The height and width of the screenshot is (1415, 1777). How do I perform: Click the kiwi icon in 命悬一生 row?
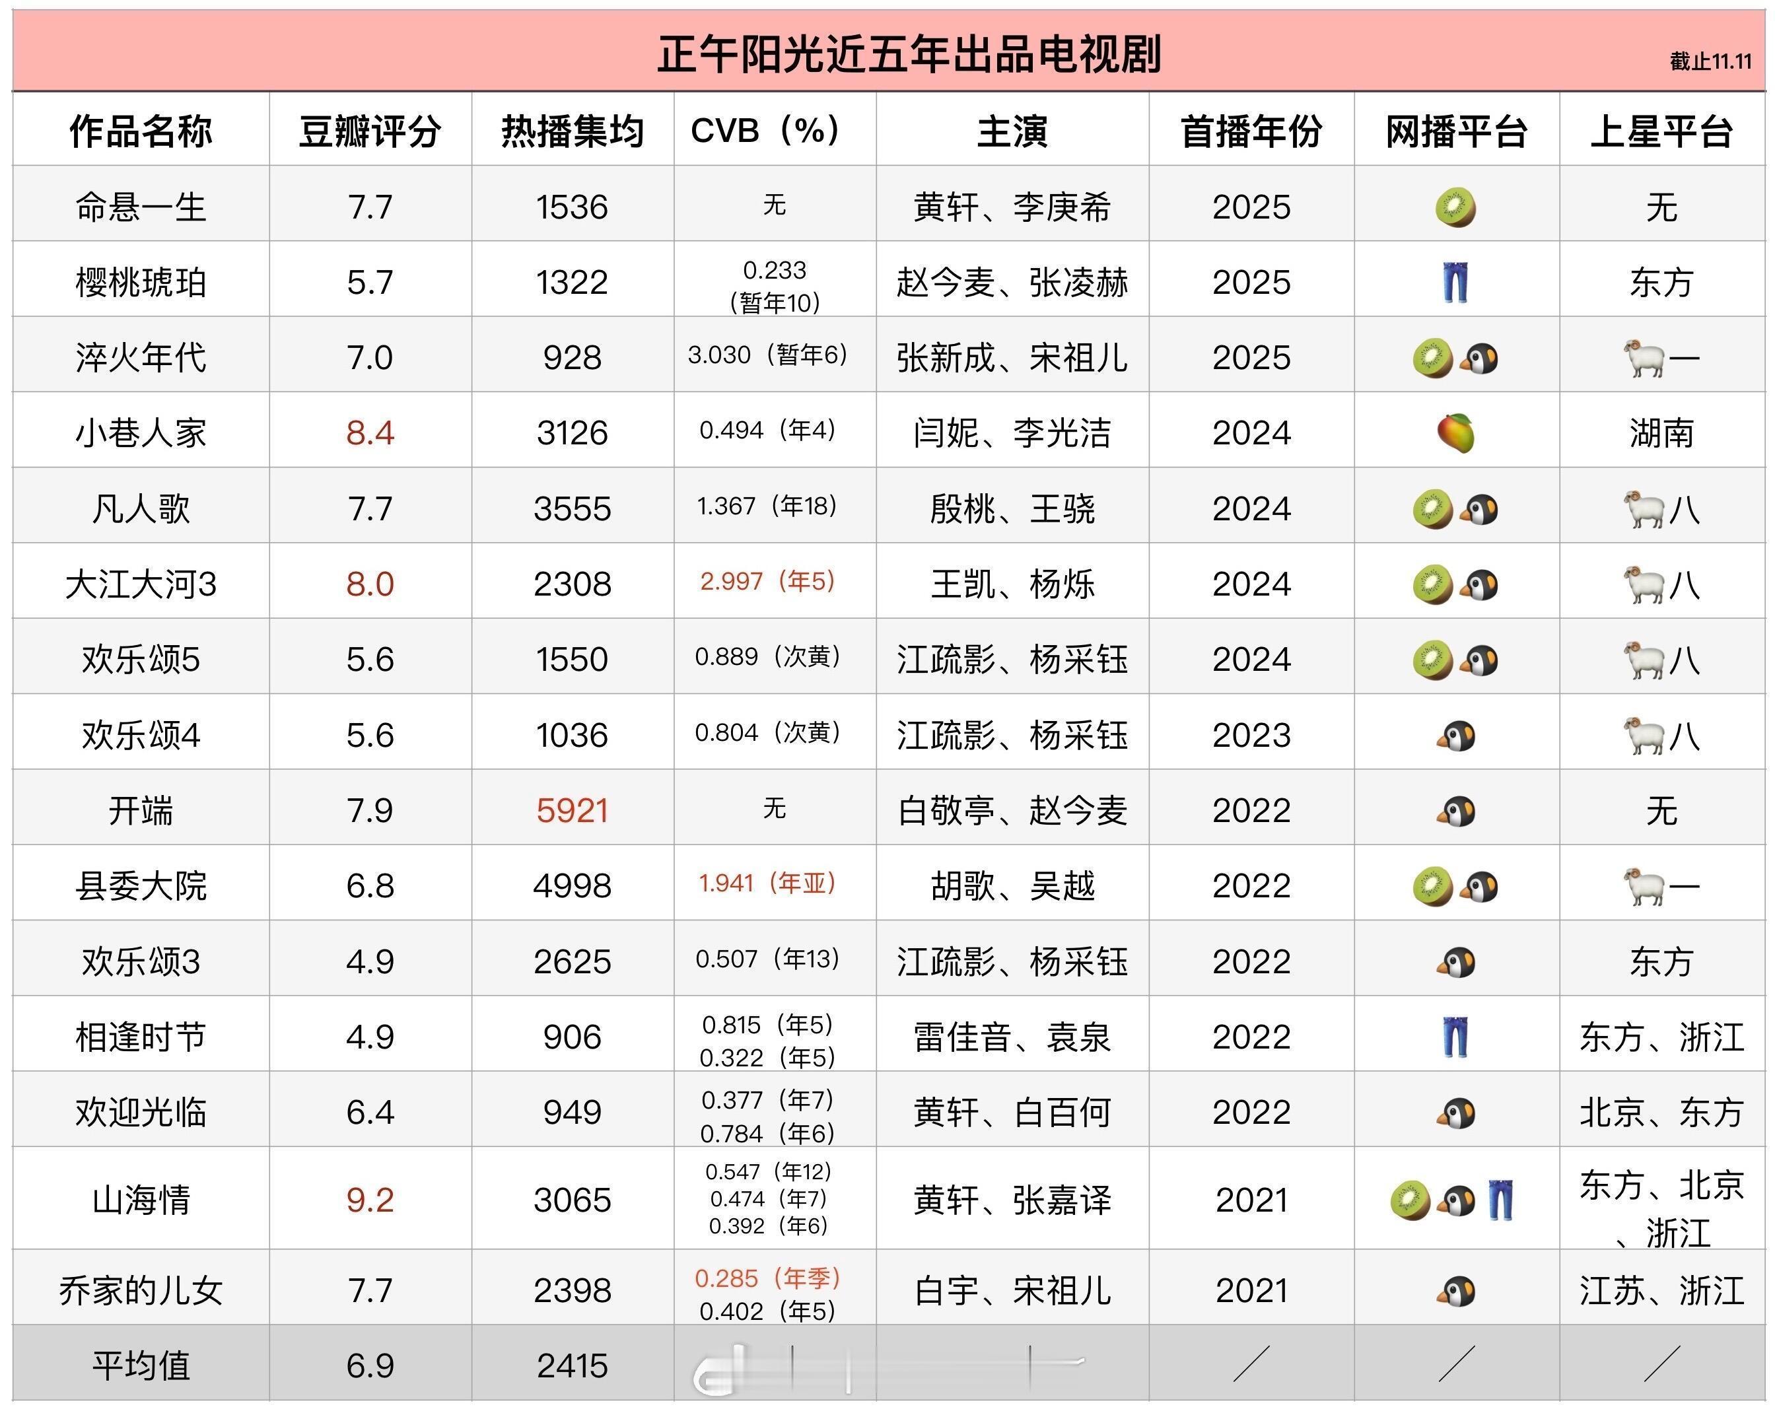(1455, 207)
